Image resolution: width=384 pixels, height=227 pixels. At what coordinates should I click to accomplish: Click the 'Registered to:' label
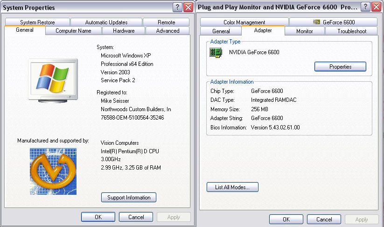112,92
